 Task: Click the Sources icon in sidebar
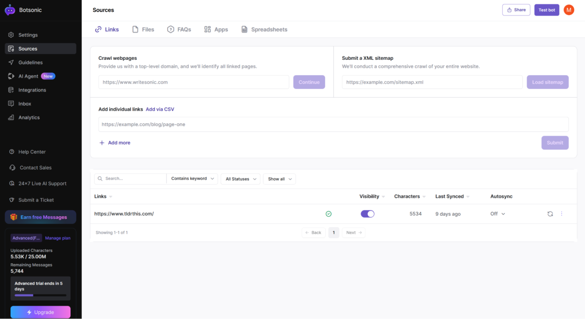(11, 49)
